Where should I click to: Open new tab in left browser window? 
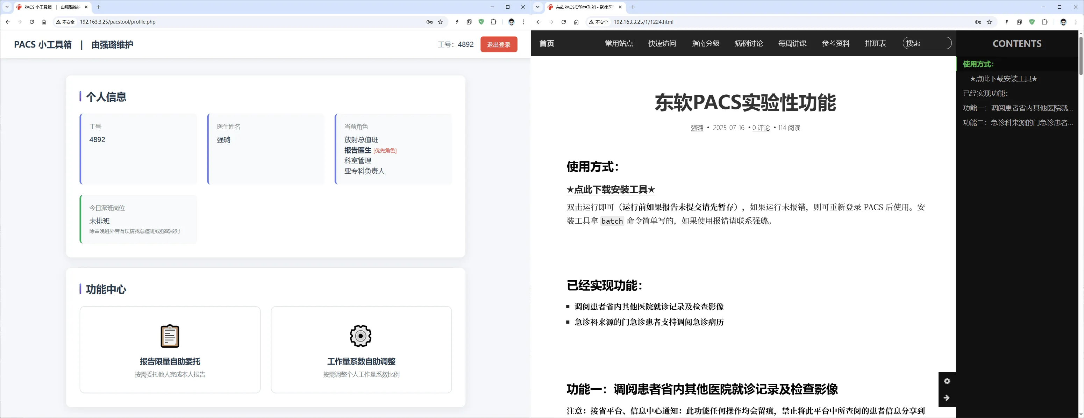pos(99,7)
